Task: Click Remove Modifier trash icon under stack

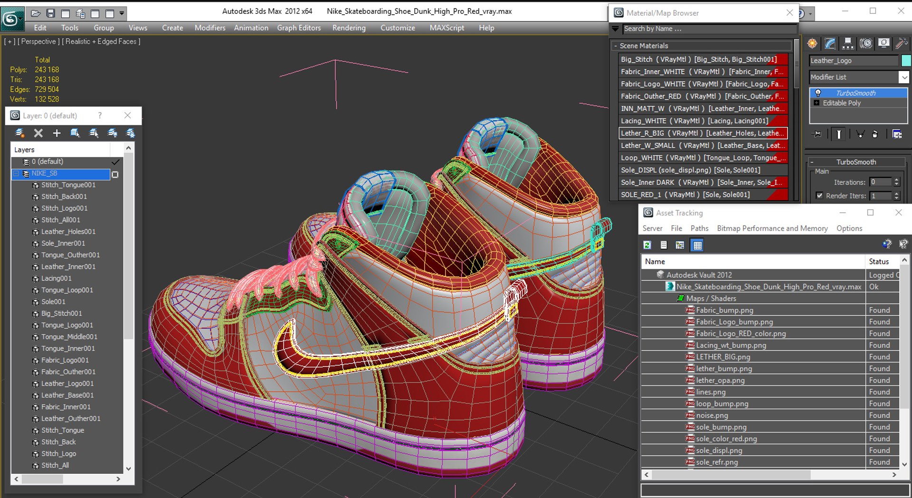Action: [875, 134]
